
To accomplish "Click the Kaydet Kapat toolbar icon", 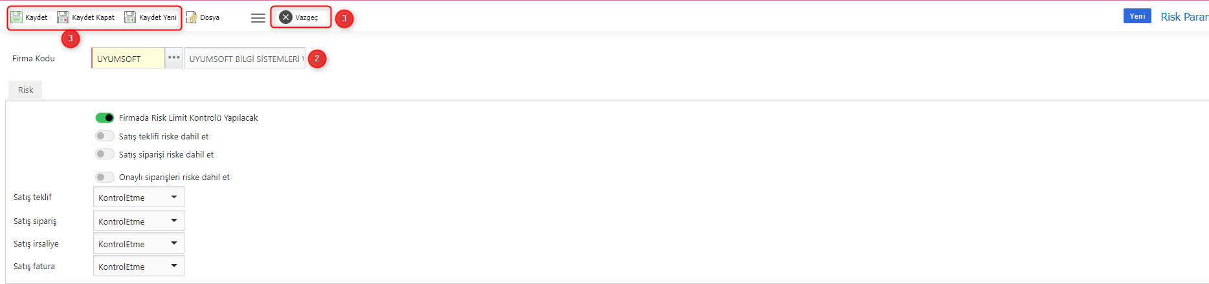I will click(63, 17).
